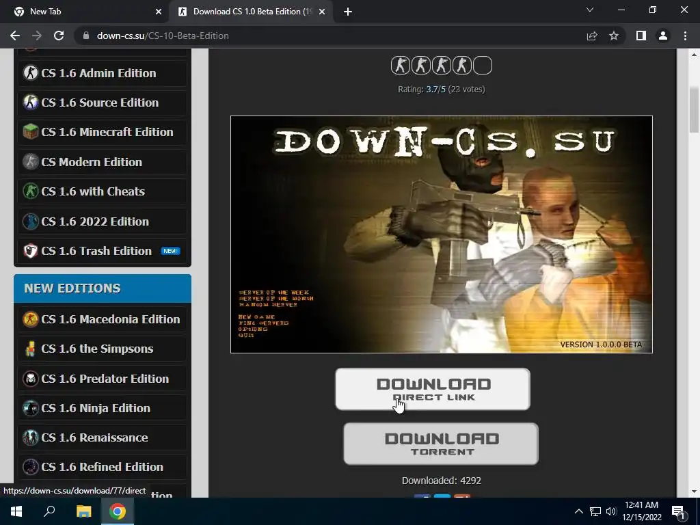Show hidden system tray icons

coord(578,511)
